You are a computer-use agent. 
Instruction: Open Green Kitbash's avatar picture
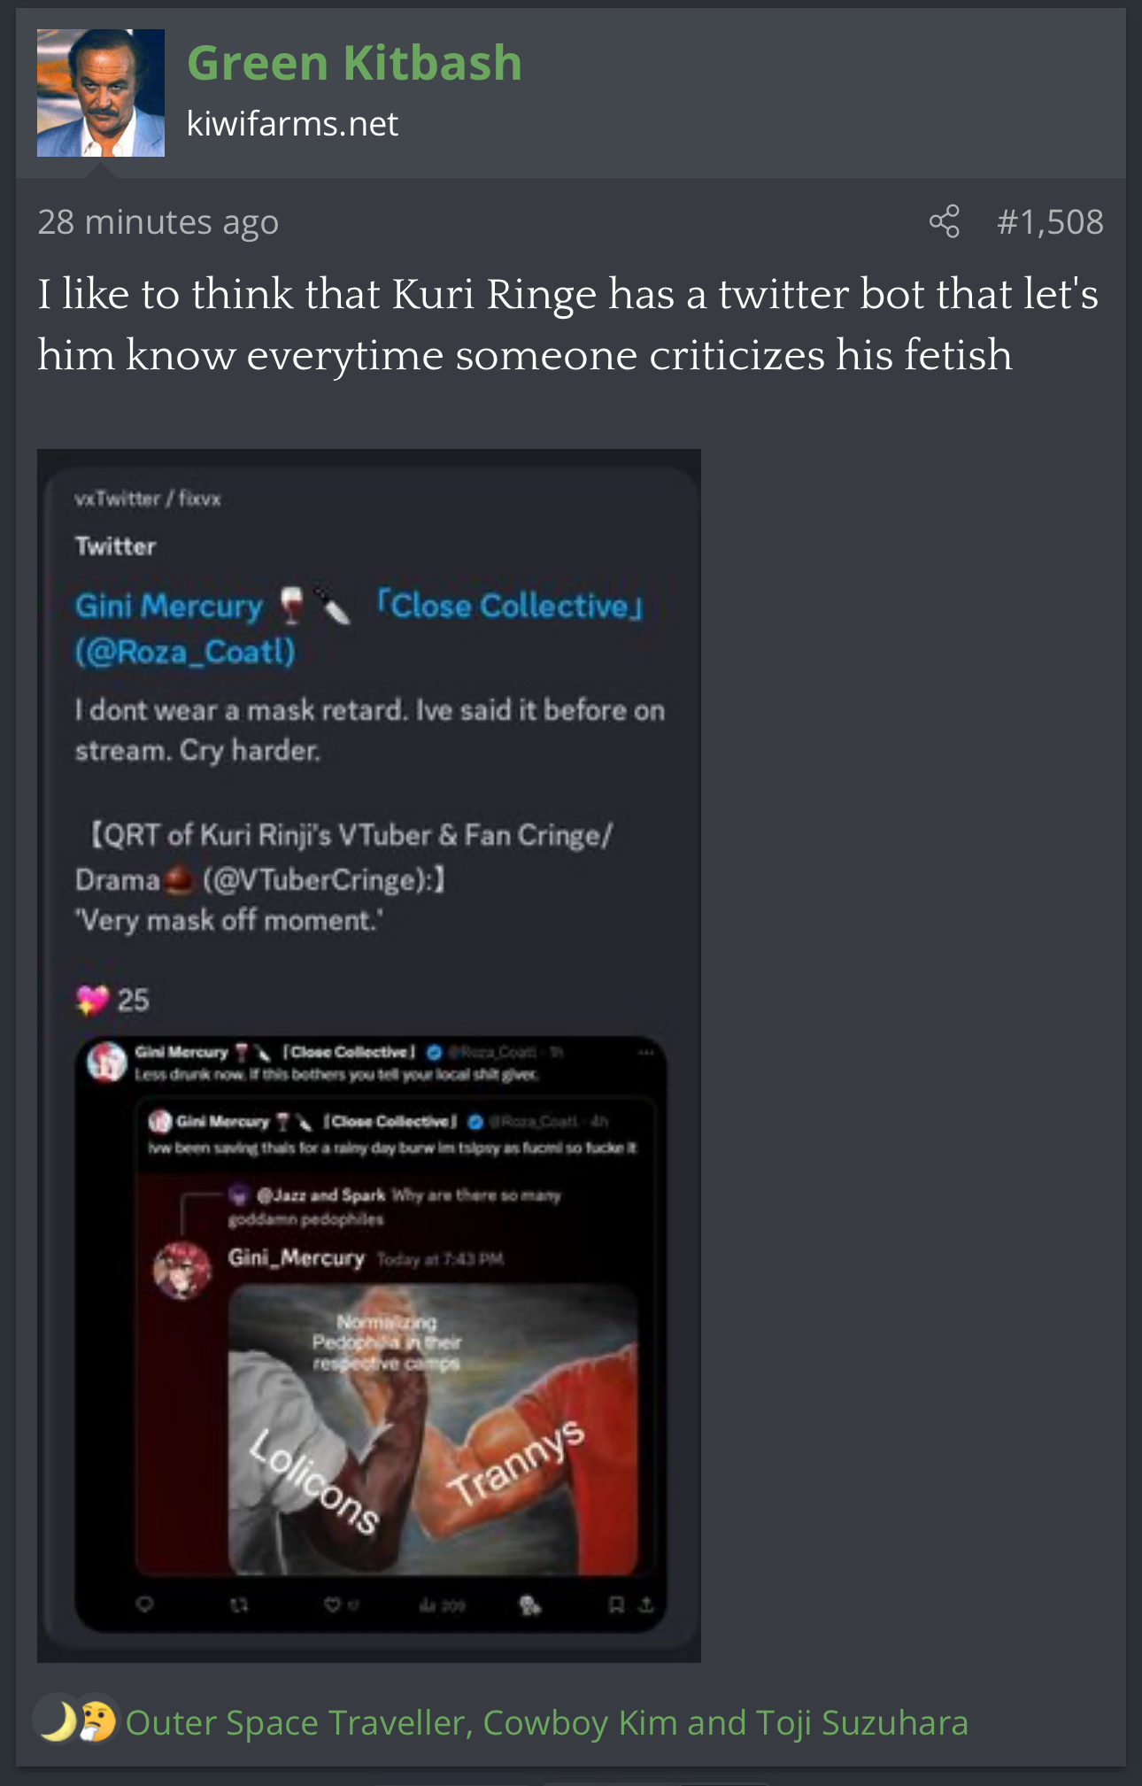(x=101, y=93)
